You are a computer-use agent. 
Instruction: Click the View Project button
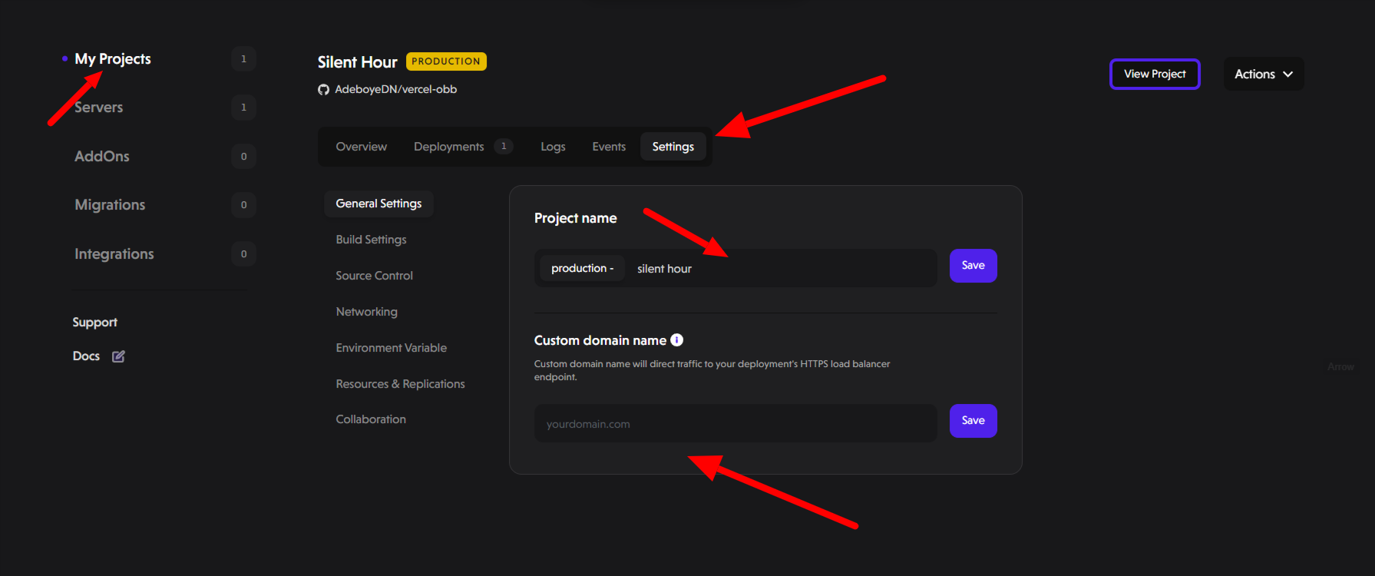tap(1155, 74)
